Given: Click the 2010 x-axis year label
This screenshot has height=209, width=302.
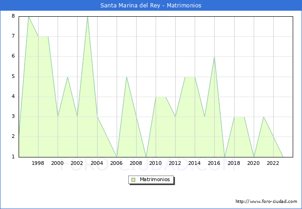Looking at the screenshot, I should [155, 163].
